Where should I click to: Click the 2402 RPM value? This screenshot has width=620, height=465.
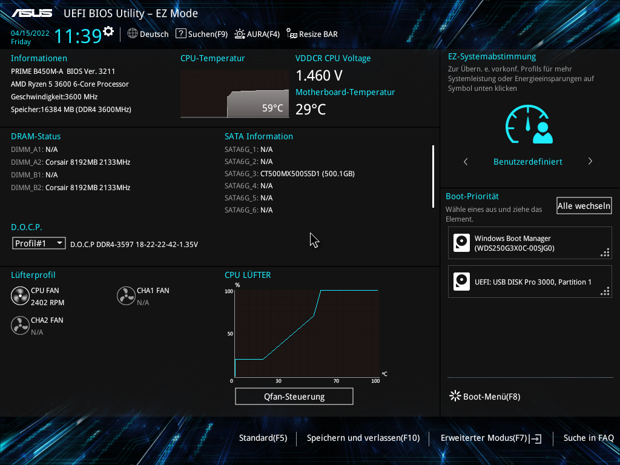pyautogui.click(x=47, y=303)
